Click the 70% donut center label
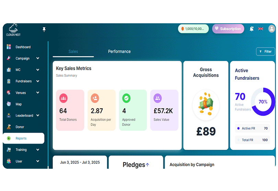Image resolution: width=278 pixels, height=191 pixels. point(263,102)
